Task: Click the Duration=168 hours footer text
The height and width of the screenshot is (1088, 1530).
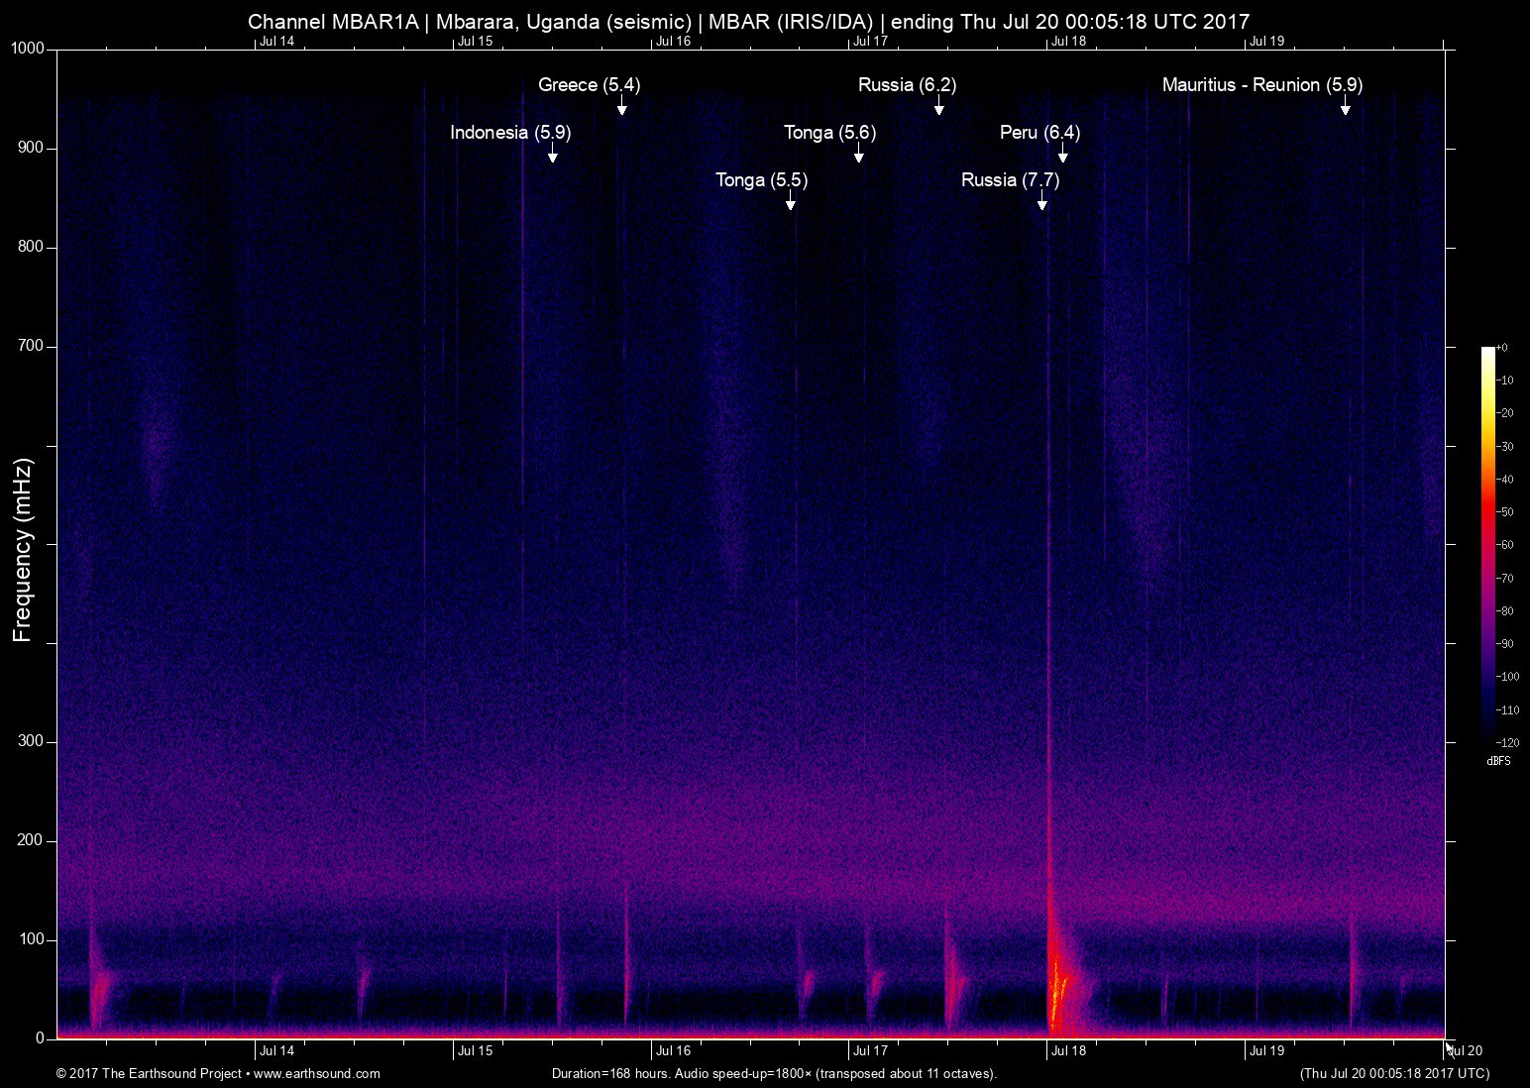Action: [773, 1073]
